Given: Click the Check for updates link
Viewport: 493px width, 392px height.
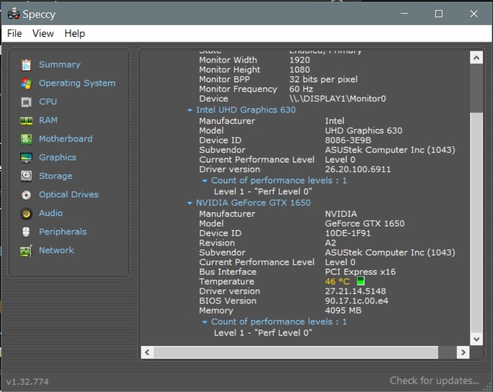Looking at the screenshot, I should coord(434,380).
